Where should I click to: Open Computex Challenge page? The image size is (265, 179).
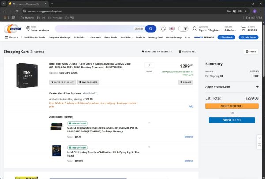click(x=59, y=37)
